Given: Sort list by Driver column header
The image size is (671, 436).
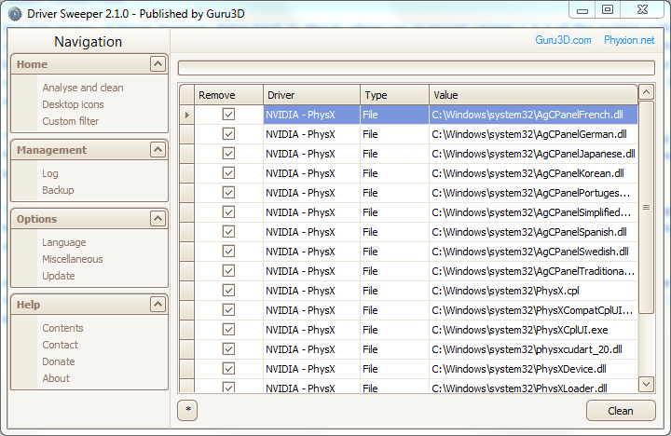Looking at the screenshot, I should (x=311, y=95).
